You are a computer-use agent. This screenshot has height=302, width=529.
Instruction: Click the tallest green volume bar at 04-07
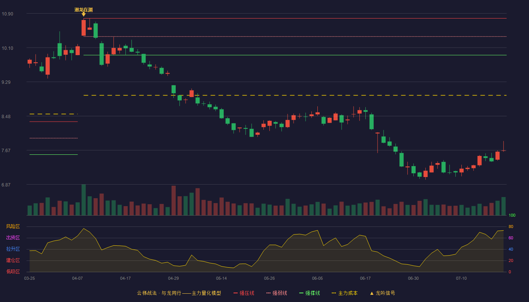[x=84, y=200]
